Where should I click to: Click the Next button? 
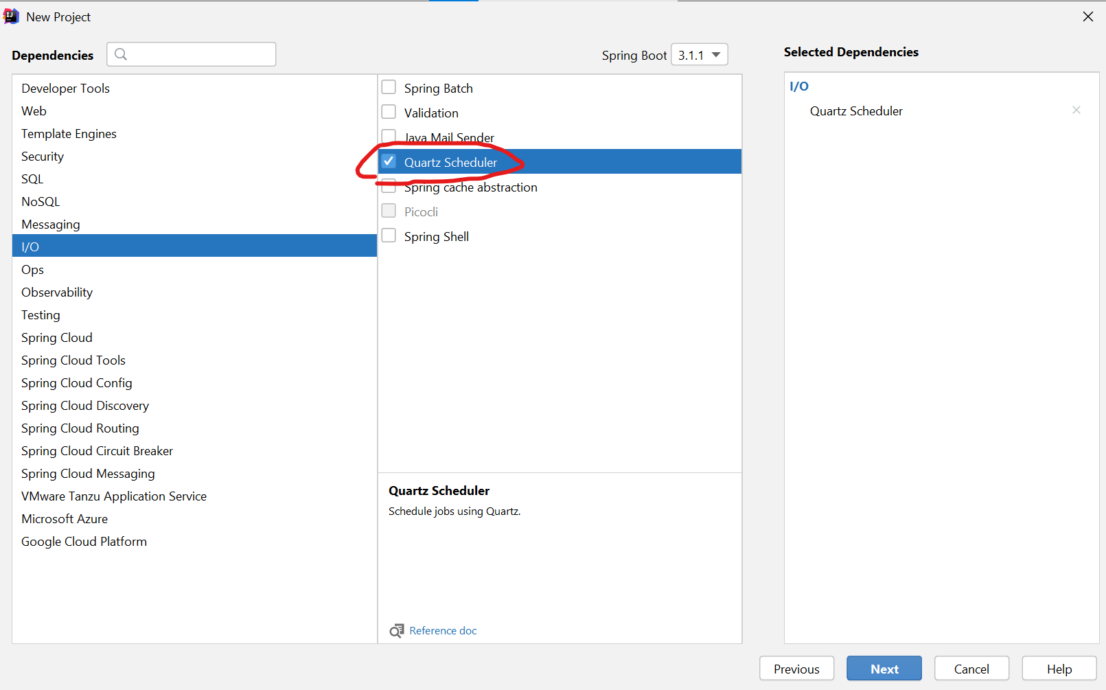click(884, 669)
